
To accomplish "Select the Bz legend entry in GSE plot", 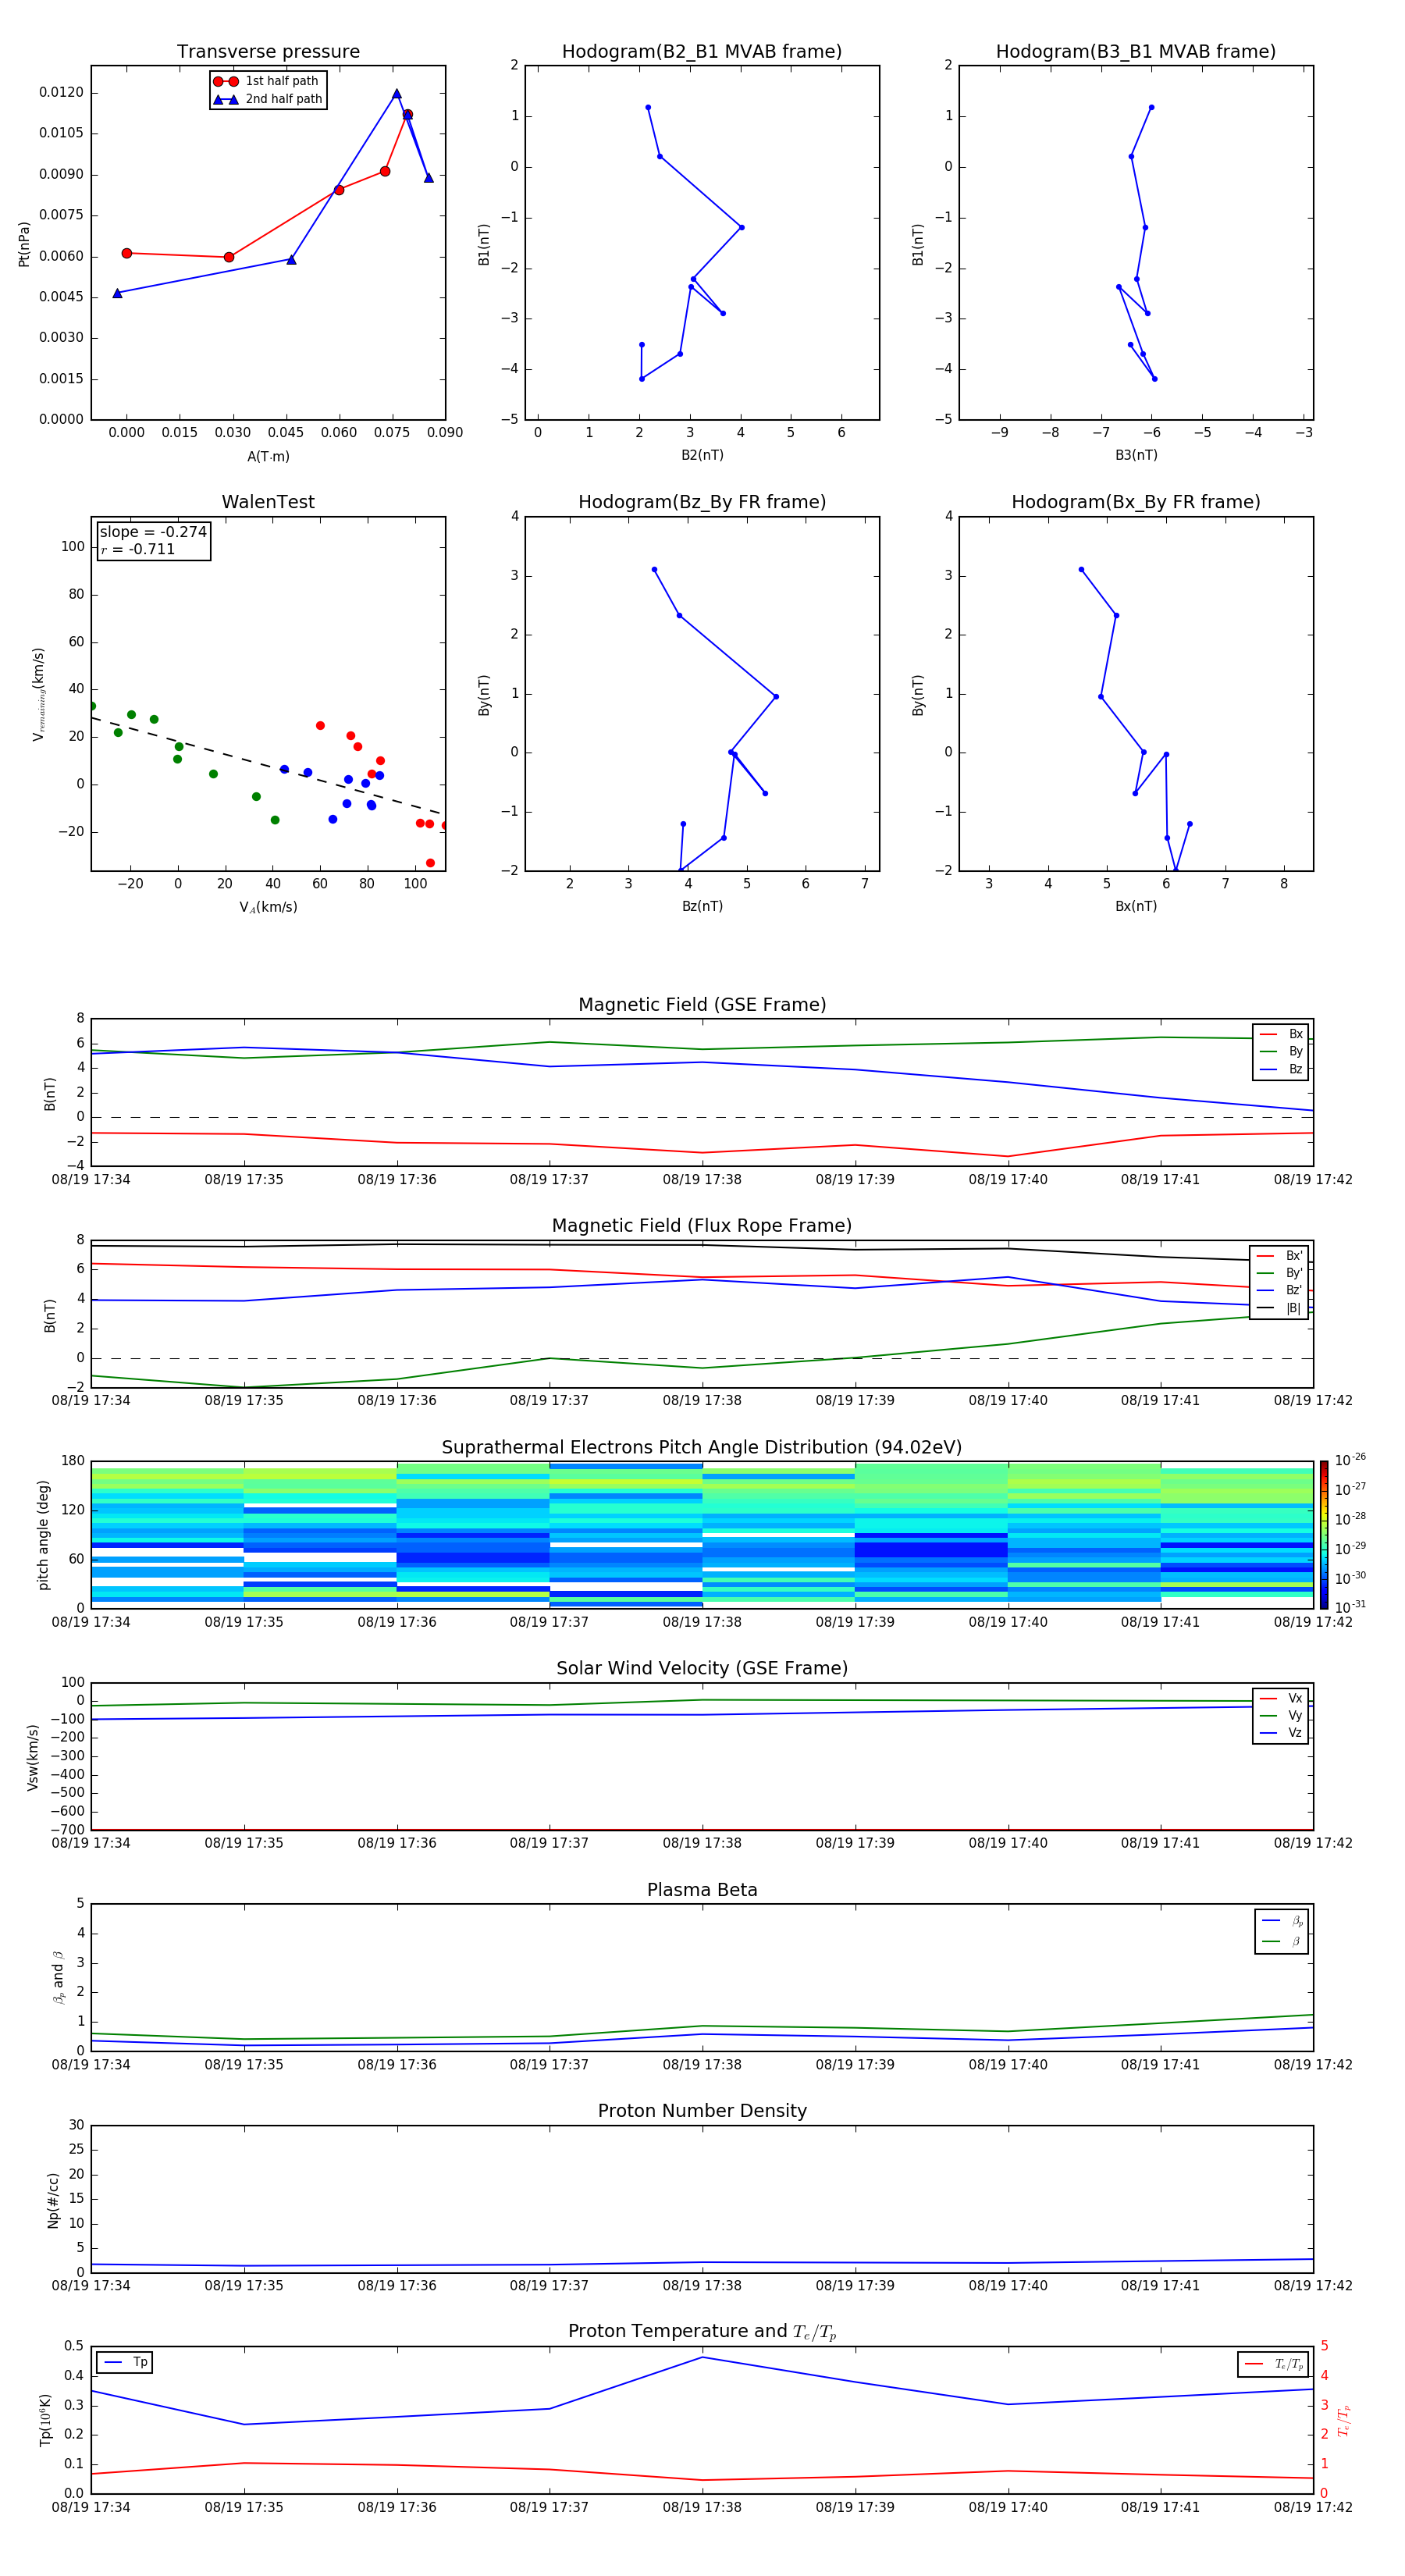I will click(x=1281, y=1069).
